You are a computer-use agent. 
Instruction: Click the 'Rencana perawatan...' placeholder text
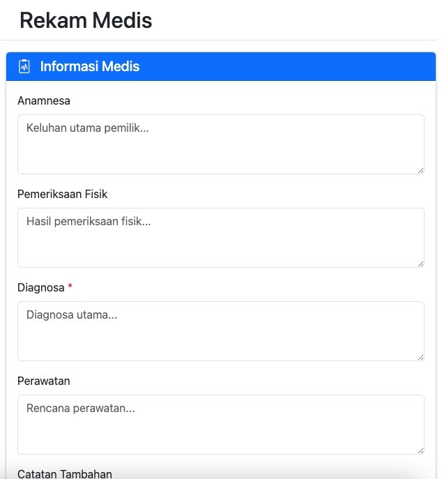(80, 409)
